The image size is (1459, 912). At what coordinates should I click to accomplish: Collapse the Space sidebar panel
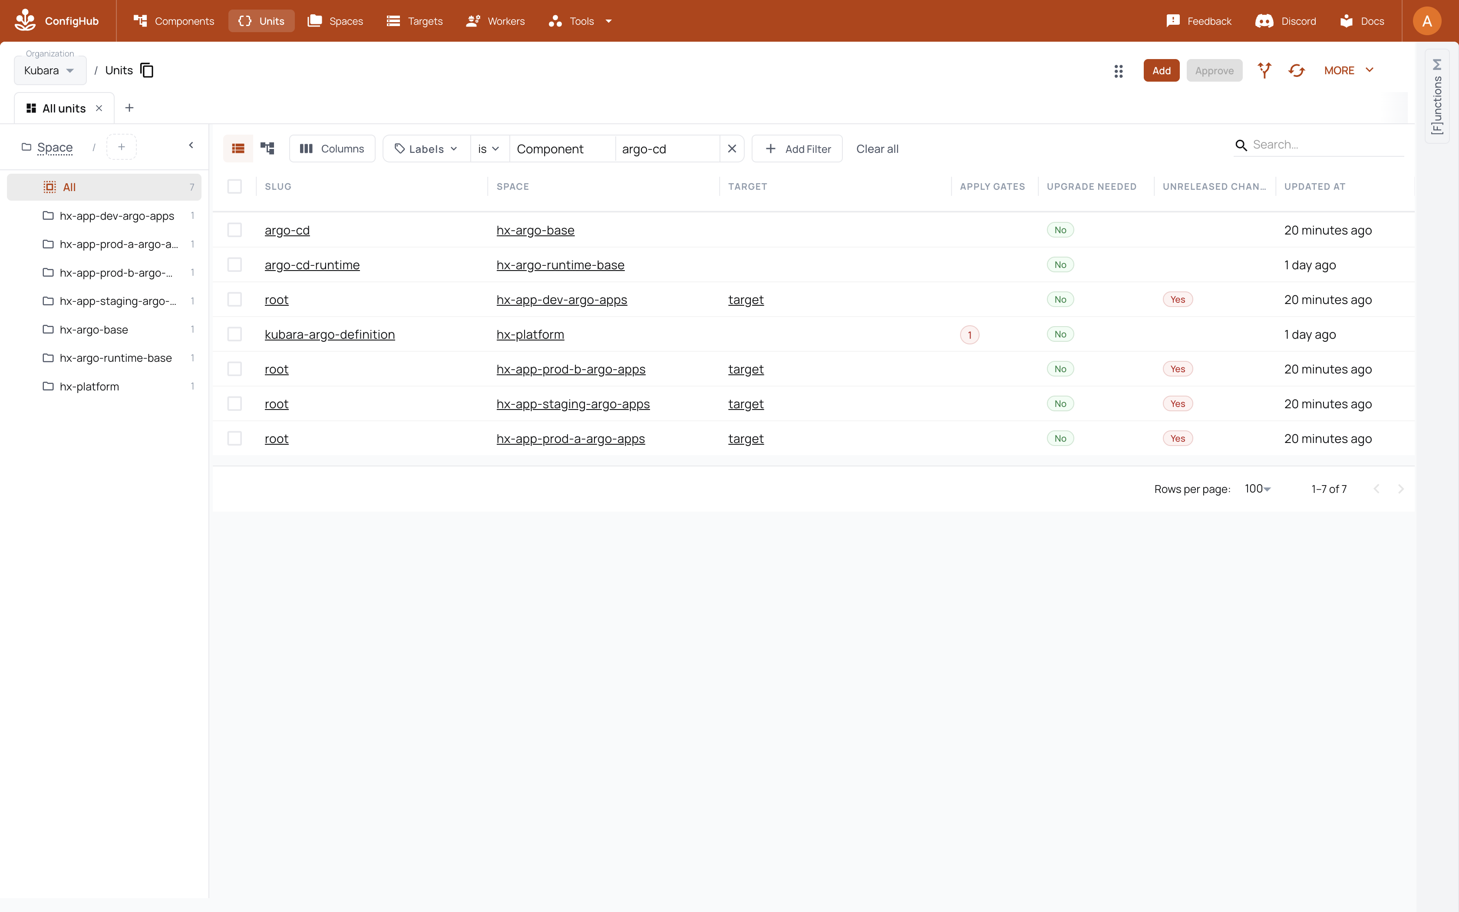coord(191,145)
